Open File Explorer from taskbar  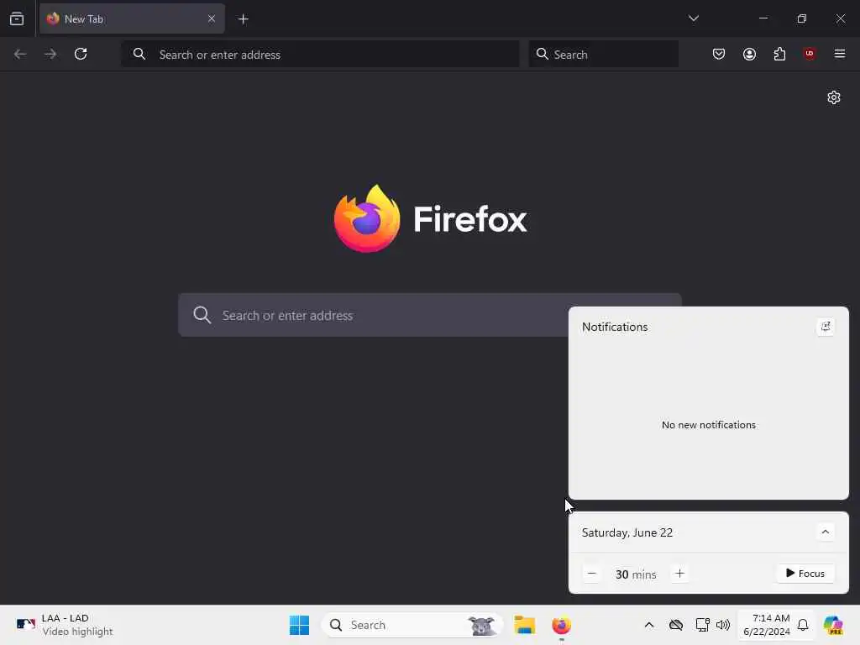tap(524, 625)
